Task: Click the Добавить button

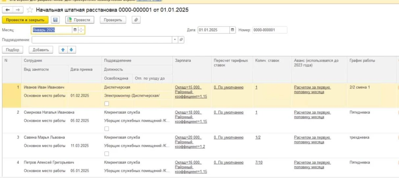Action: pyautogui.click(x=41, y=50)
